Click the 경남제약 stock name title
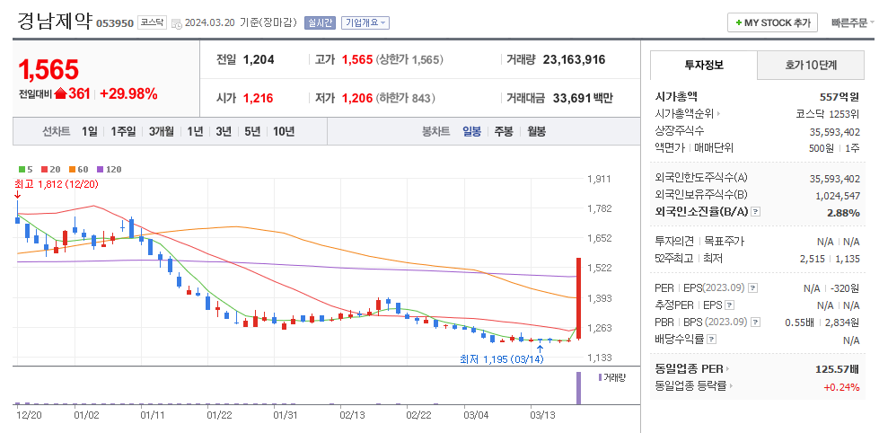 (x=55, y=21)
